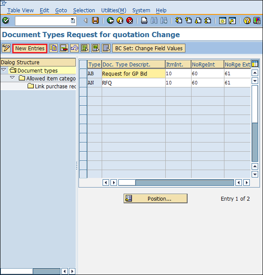The image size is (263, 275).
Task: Click the dialog structure scroll right arrow
Action: [x=72, y=272]
